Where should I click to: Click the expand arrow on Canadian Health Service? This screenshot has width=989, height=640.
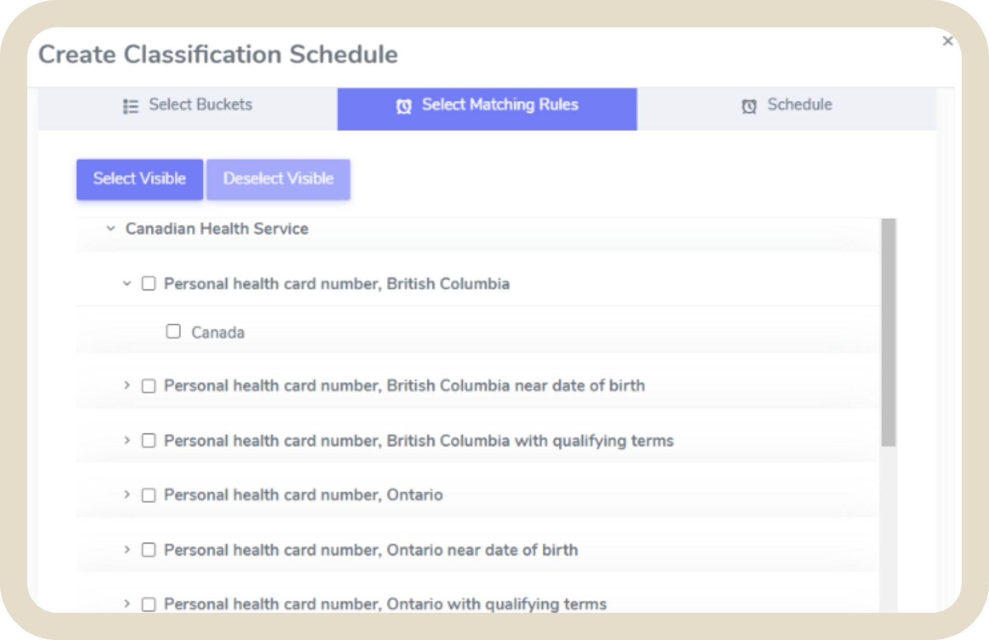(111, 229)
